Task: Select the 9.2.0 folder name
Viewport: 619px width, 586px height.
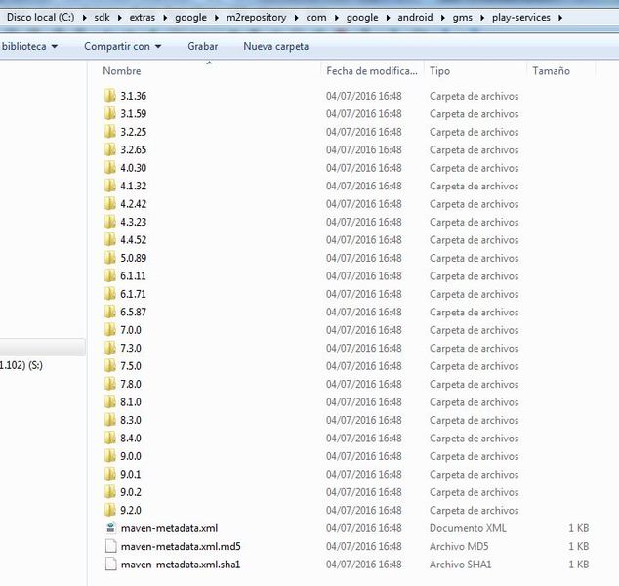Action: [131, 510]
